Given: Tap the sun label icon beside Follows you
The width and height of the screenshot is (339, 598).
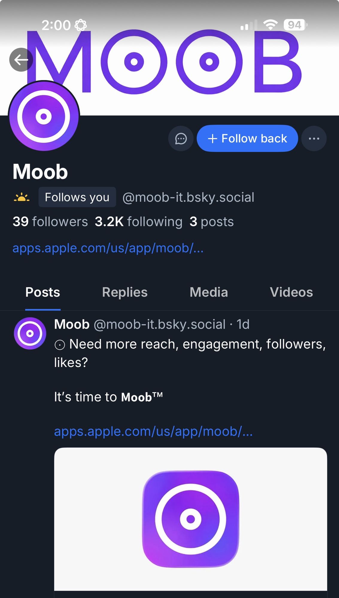Looking at the screenshot, I should [x=22, y=197].
